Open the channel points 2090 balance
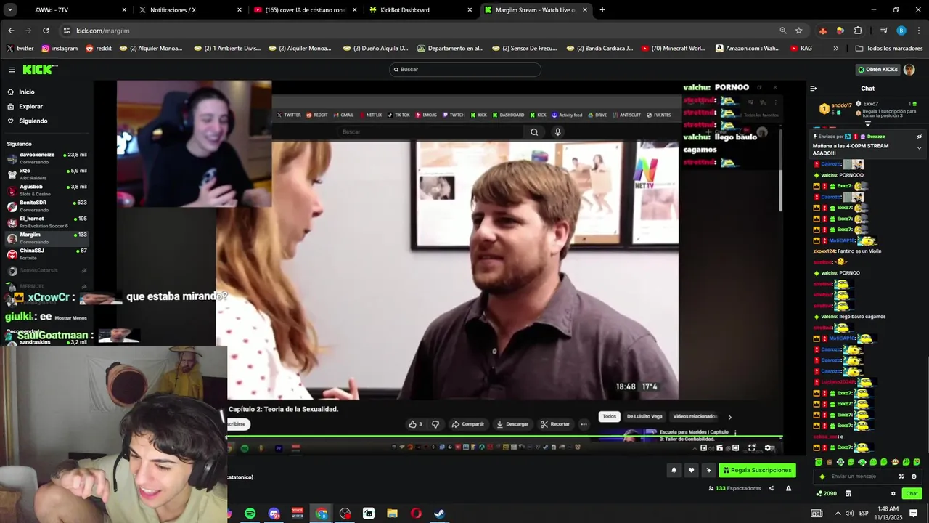The width and height of the screenshot is (929, 523). pos(826,494)
